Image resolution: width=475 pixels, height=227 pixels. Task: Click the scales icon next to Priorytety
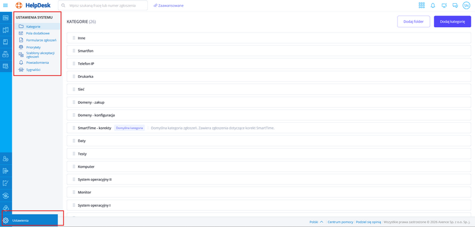[21, 47]
